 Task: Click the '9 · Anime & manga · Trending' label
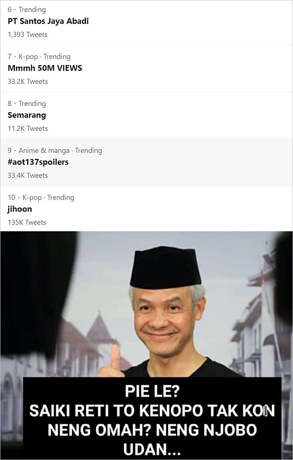pyautogui.click(x=55, y=150)
